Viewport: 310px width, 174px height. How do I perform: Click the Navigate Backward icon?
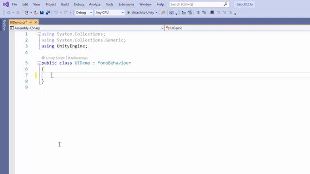(x=9, y=13)
